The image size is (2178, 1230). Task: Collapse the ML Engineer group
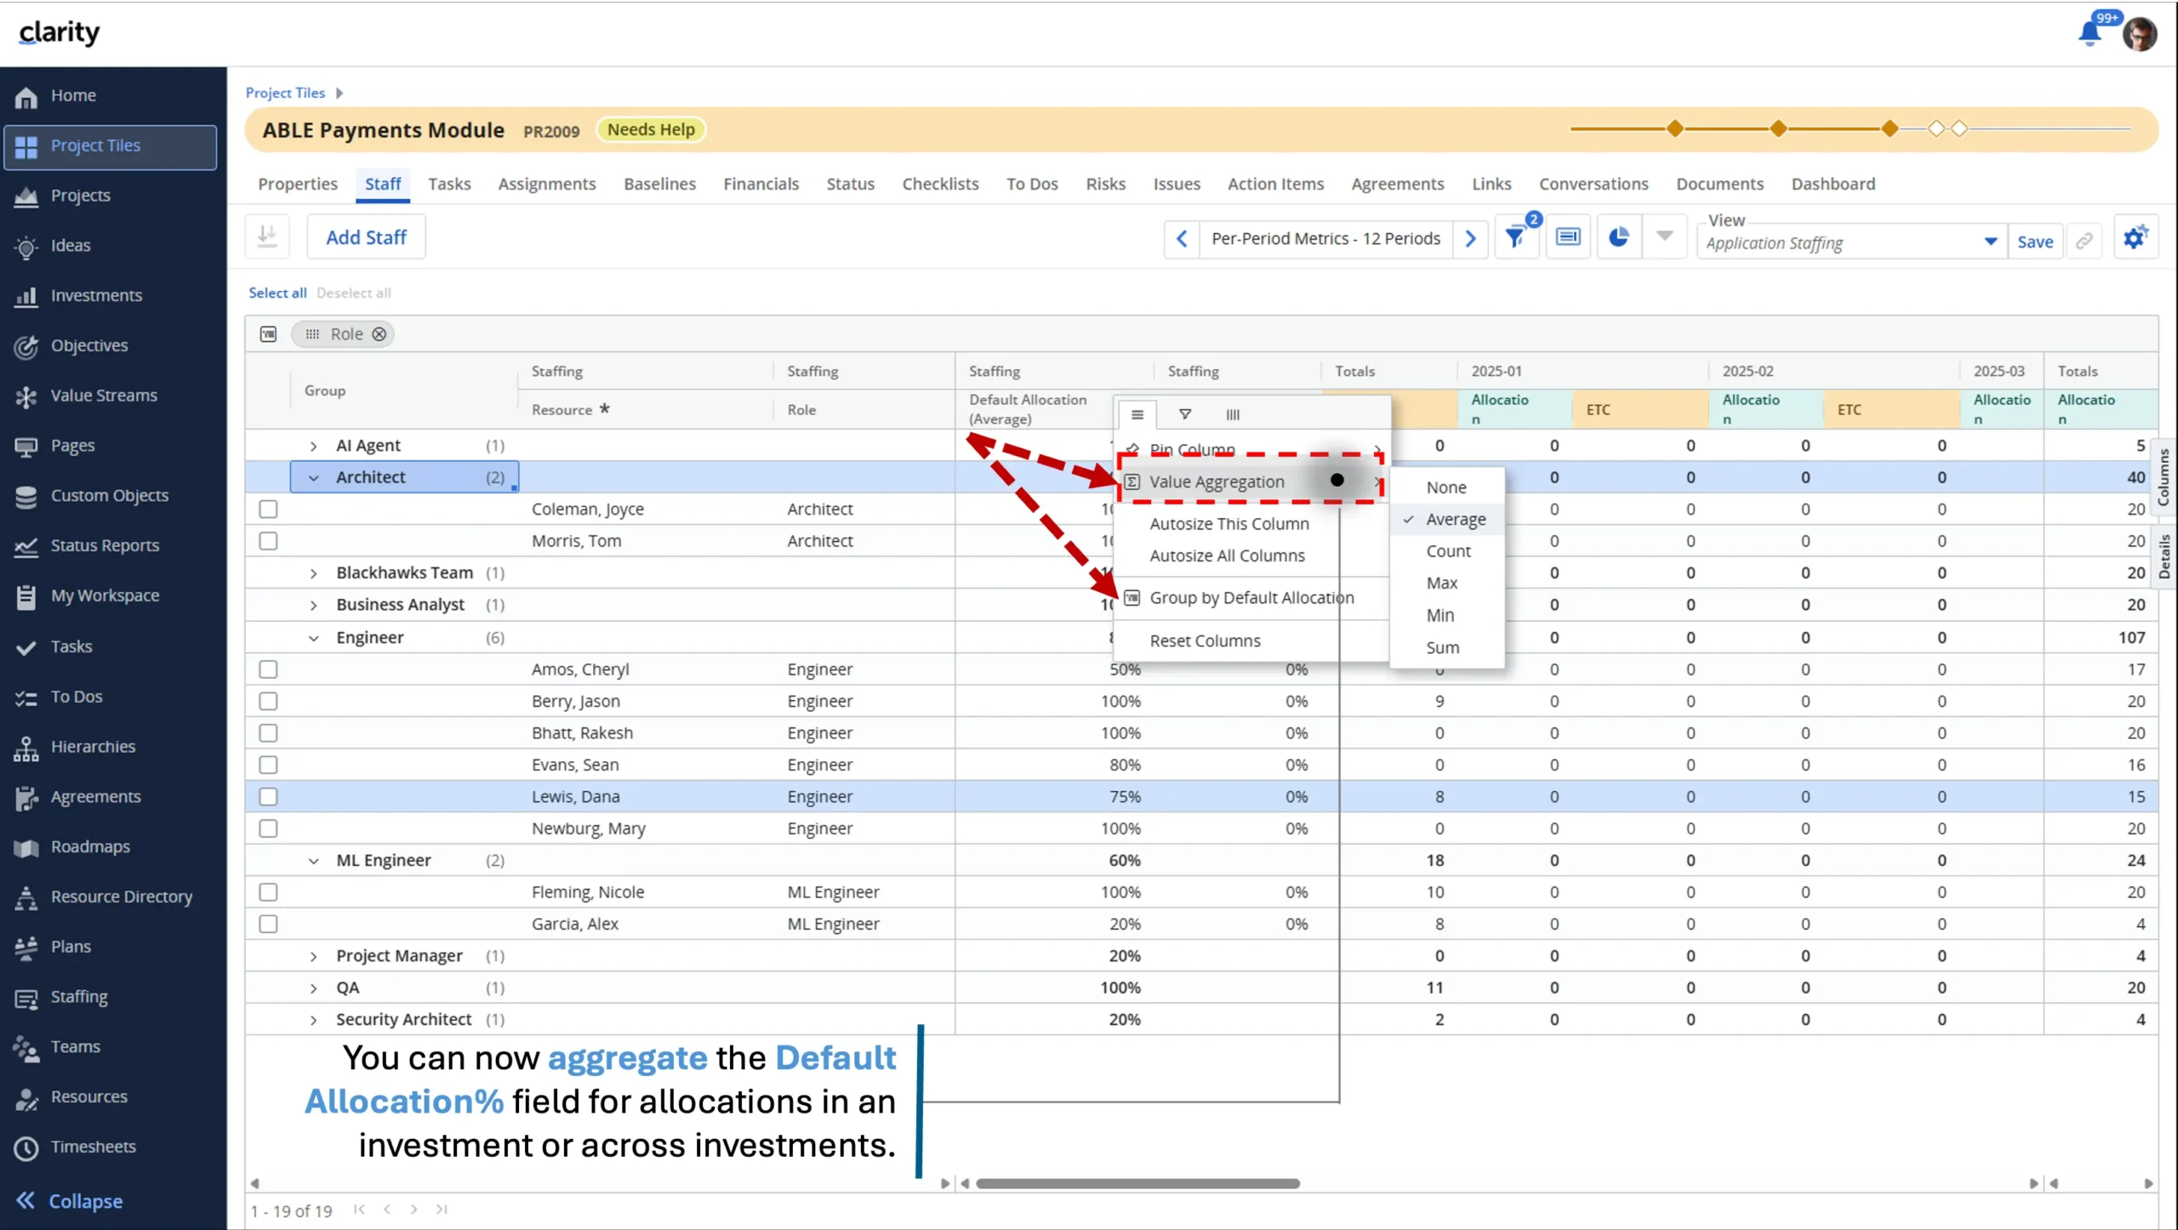[x=313, y=861]
